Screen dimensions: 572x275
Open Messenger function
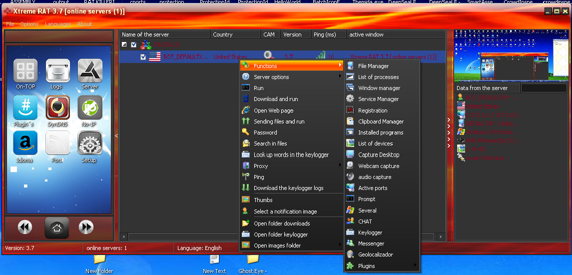pos(382,243)
